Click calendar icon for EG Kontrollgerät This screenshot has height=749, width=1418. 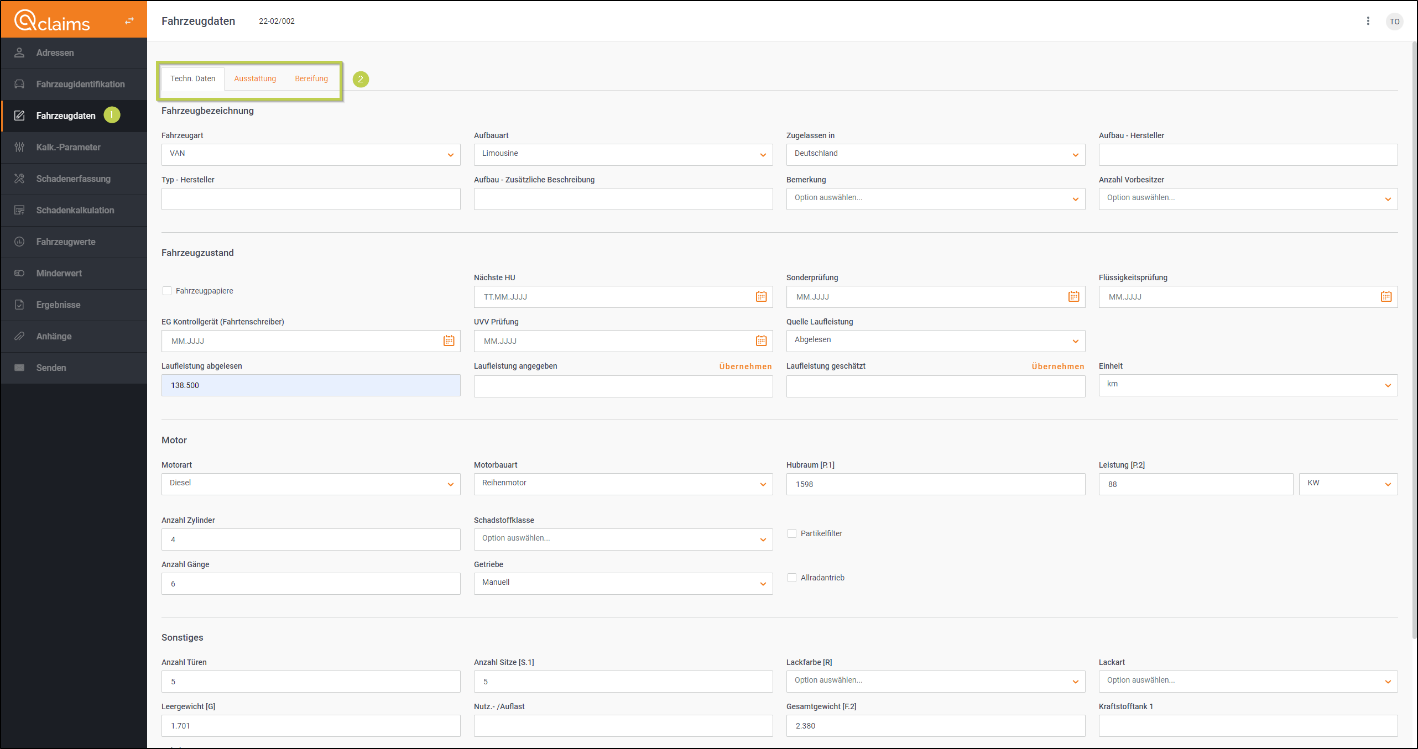click(x=449, y=341)
